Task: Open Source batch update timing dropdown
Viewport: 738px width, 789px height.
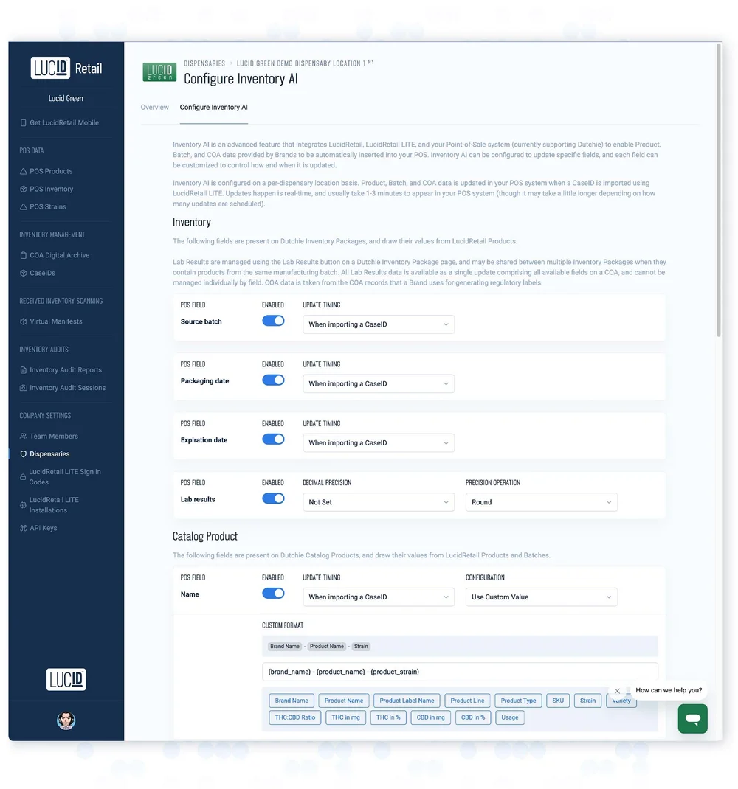Action: pos(379,324)
